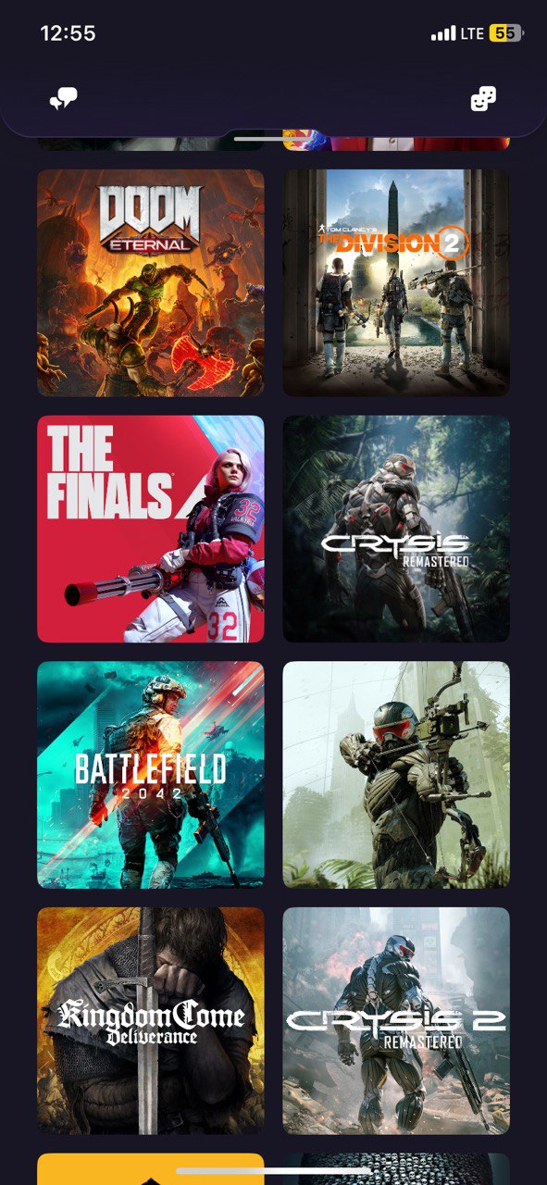Tap the partially visible chainmail cover at bottom

[x=396, y=1169]
